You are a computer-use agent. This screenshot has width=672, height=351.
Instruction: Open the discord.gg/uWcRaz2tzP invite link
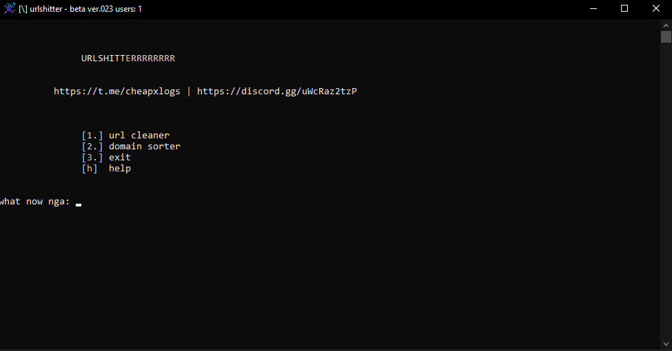click(277, 91)
